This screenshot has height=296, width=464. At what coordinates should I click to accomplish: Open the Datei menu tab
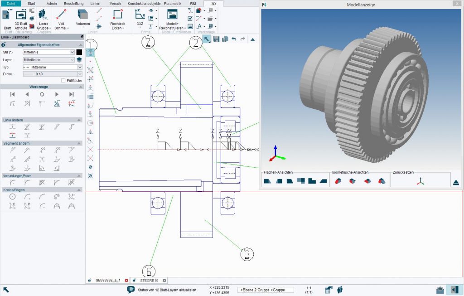[11, 3]
